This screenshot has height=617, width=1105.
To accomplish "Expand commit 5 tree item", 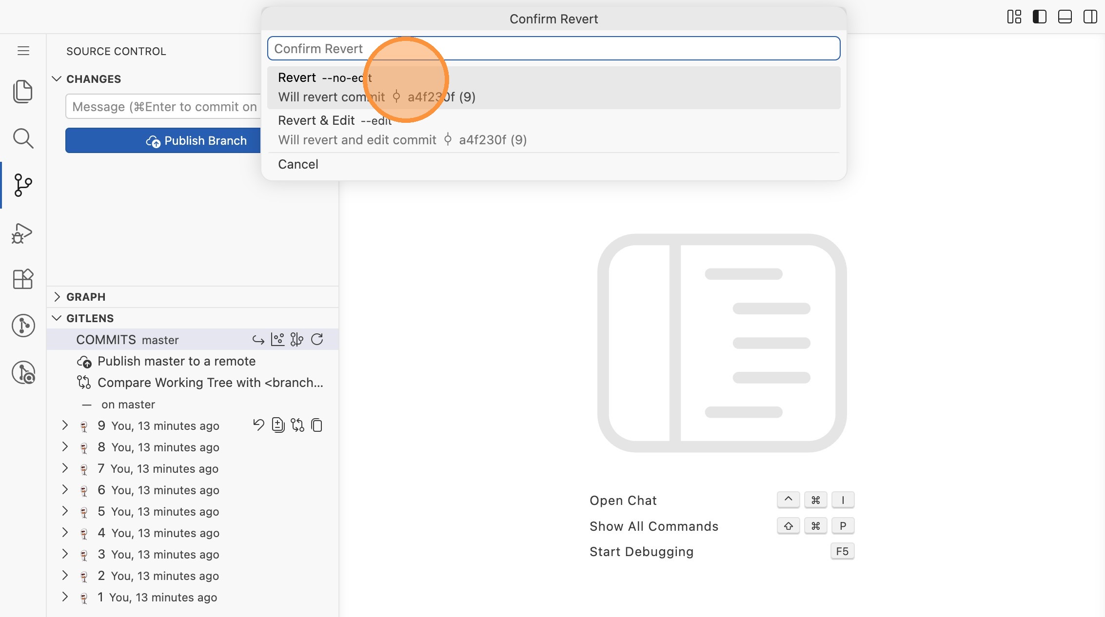I will [65, 511].
